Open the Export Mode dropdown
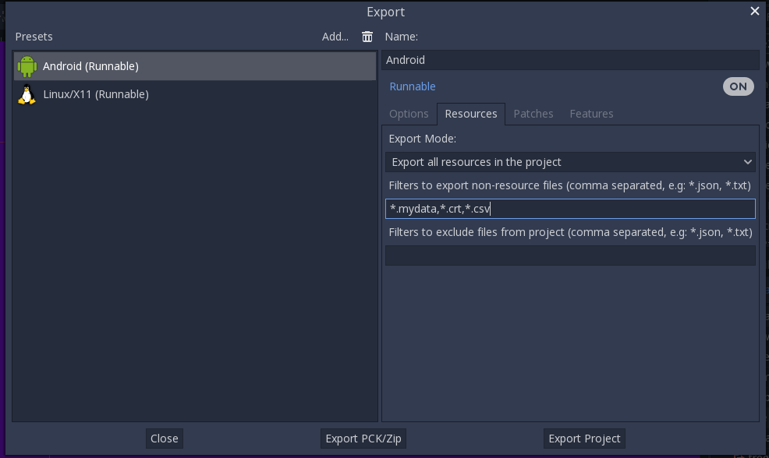Image resolution: width=769 pixels, height=458 pixels. tap(570, 162)
